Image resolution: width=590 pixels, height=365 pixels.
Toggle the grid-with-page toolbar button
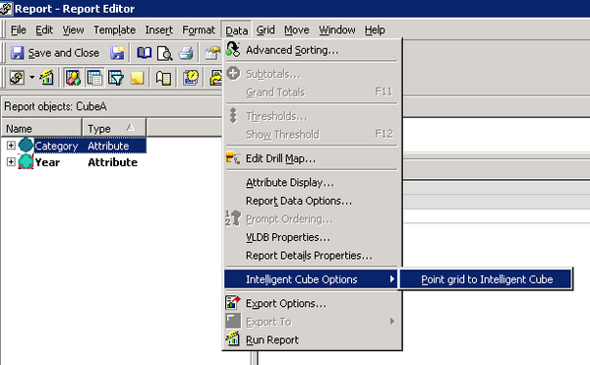(94, 78)
